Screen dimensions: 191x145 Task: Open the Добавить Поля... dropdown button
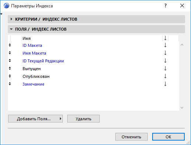click(x=35, y=119)
